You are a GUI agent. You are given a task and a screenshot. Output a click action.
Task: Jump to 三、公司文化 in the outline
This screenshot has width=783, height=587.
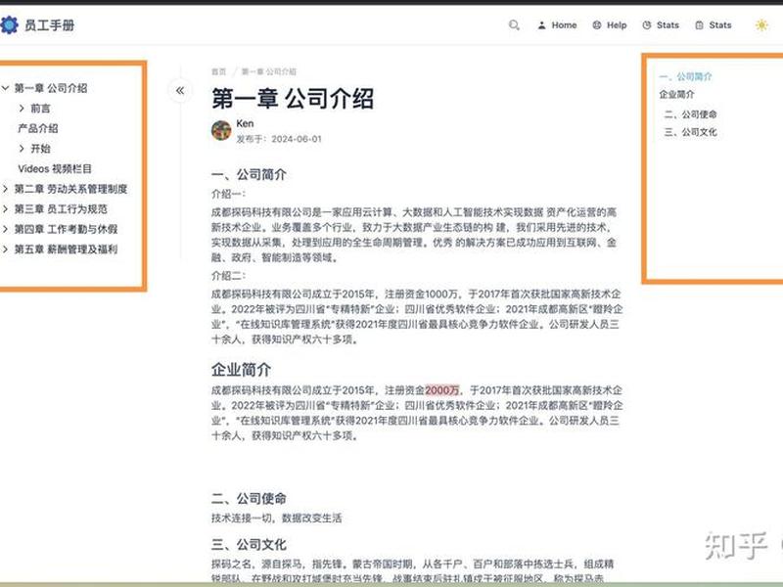click(x=691, y=132)
